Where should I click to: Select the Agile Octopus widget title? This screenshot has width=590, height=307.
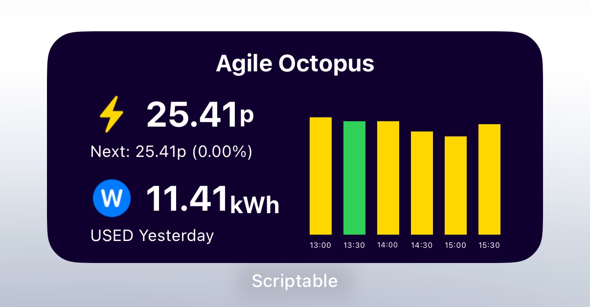[x=295, y=64]
